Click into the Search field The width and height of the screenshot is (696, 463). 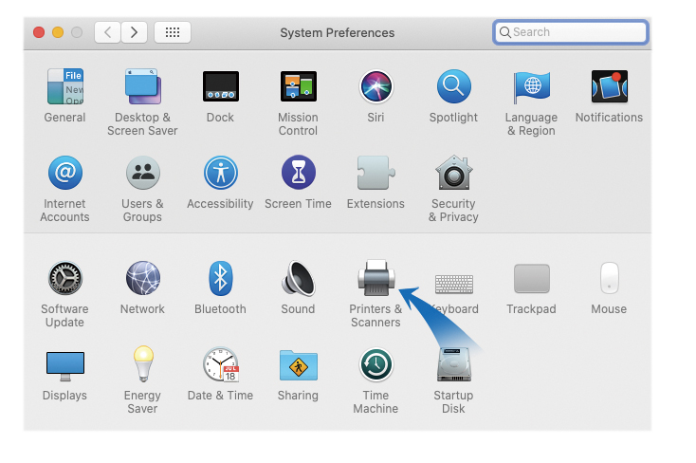point(571,32)
